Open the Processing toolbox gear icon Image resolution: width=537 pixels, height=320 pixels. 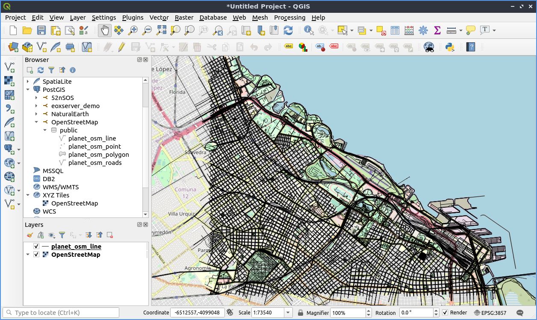point(423,30)
